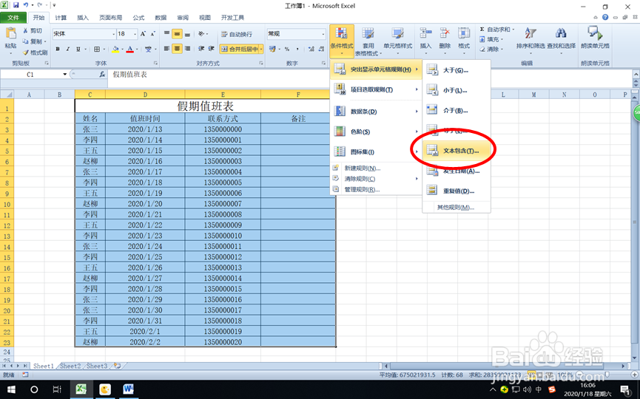Click the Delete cells (删除) icon
The height and width of the screenshot is (399, 640).
445,34
